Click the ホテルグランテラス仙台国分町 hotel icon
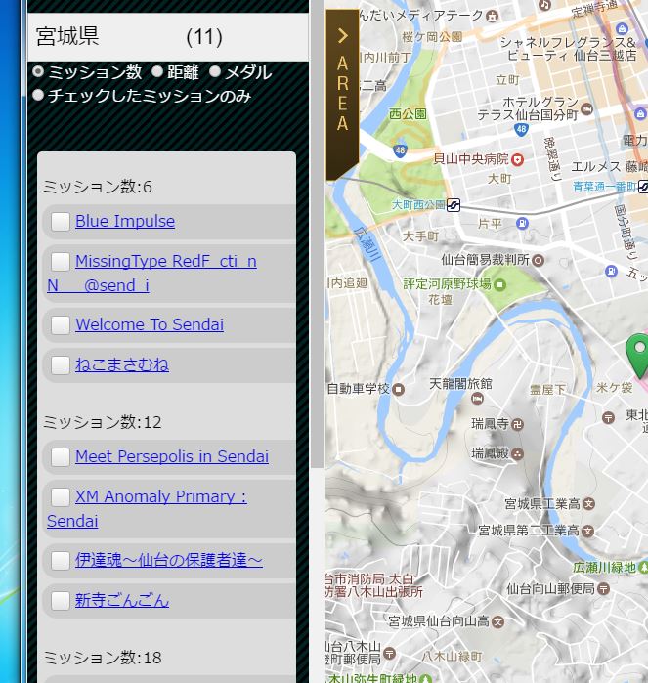The width and height of the screenshot is (648, 683). (587, 108)
